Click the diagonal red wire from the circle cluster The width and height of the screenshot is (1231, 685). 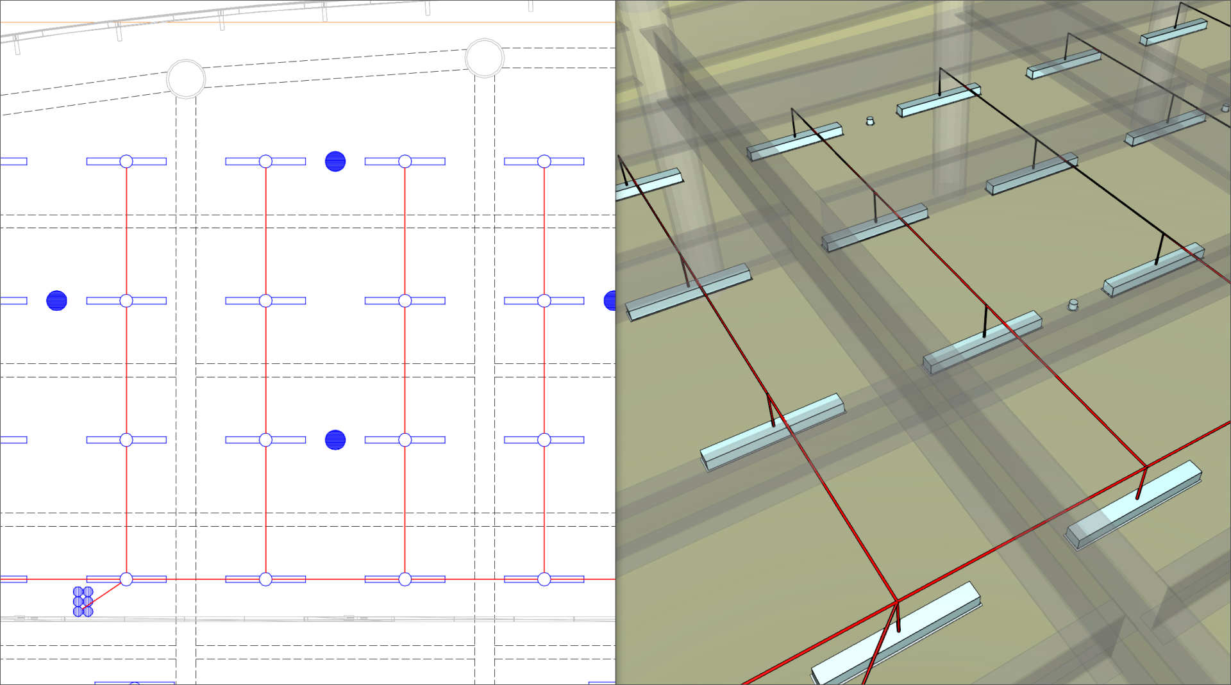click(x=106, y=593)
